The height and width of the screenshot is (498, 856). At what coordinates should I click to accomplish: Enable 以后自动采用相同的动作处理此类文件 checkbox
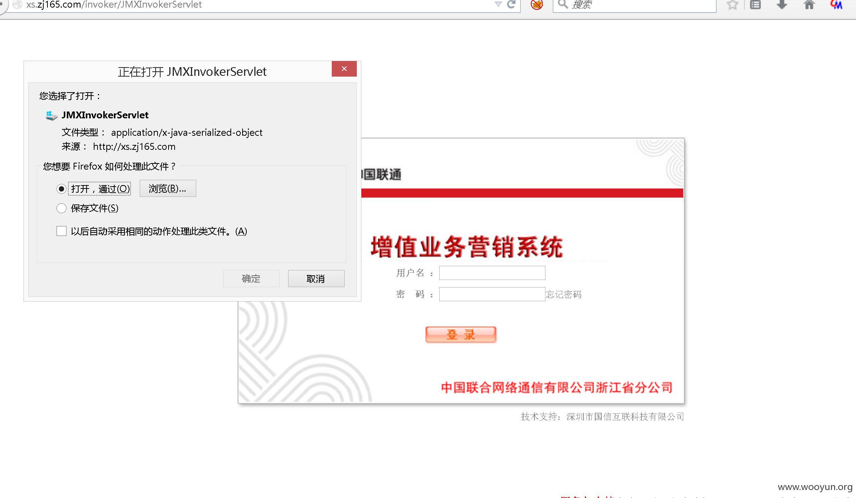coord(61,231)
